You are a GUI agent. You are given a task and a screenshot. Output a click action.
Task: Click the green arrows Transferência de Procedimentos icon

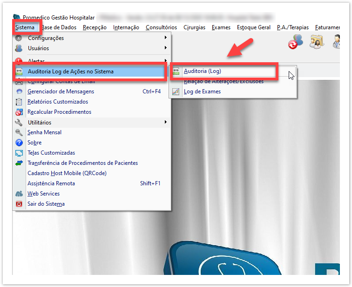(19, 163)
